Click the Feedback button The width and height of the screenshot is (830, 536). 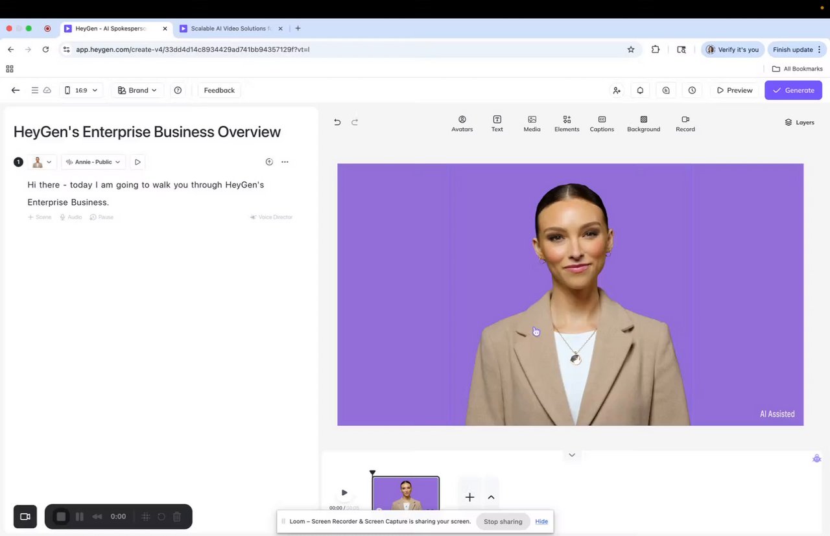(219, 90)
